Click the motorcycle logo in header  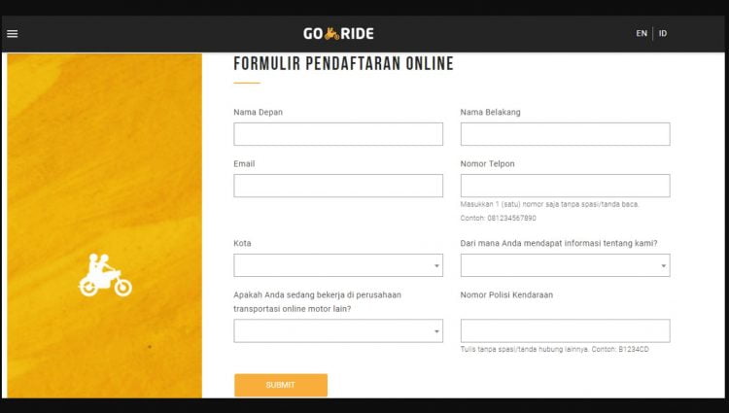[x=331, y=33]
